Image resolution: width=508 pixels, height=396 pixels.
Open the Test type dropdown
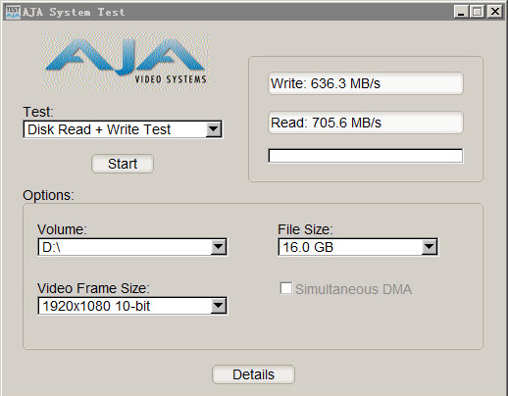[x=123, y=129]
